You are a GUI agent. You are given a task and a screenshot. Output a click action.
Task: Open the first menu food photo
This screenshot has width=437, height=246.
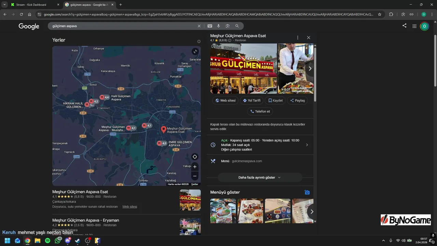(x=223, y=211)
